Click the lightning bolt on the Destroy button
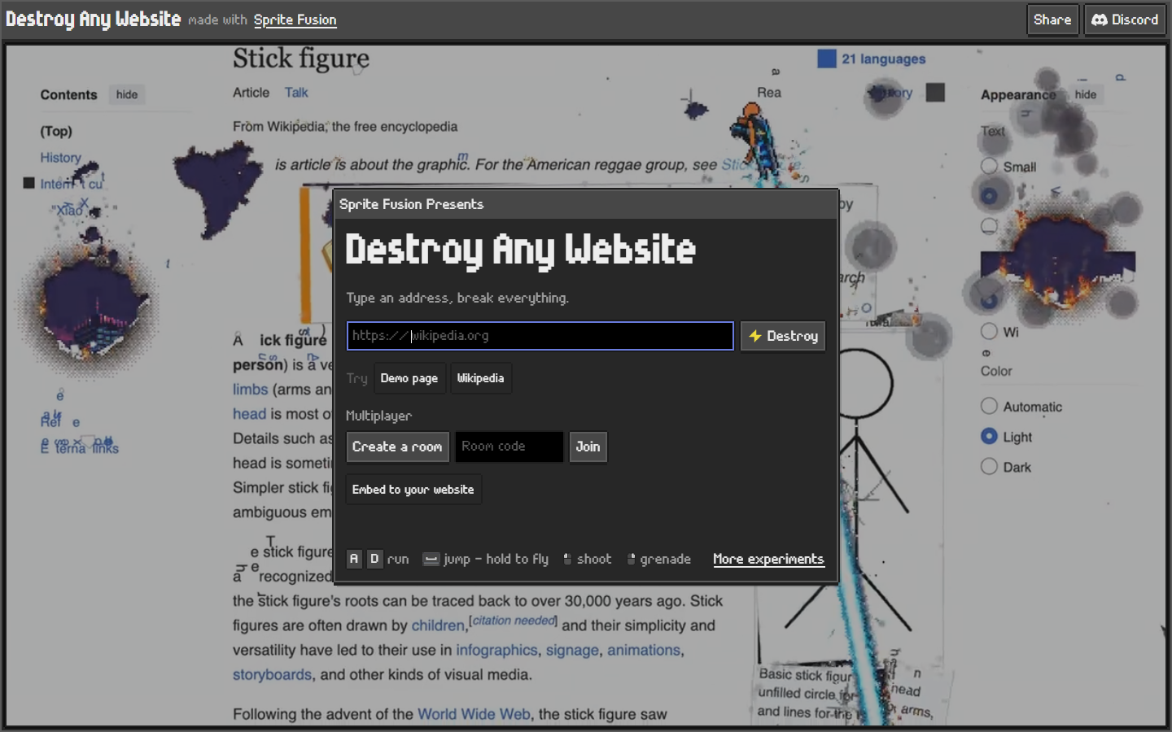 755,336
